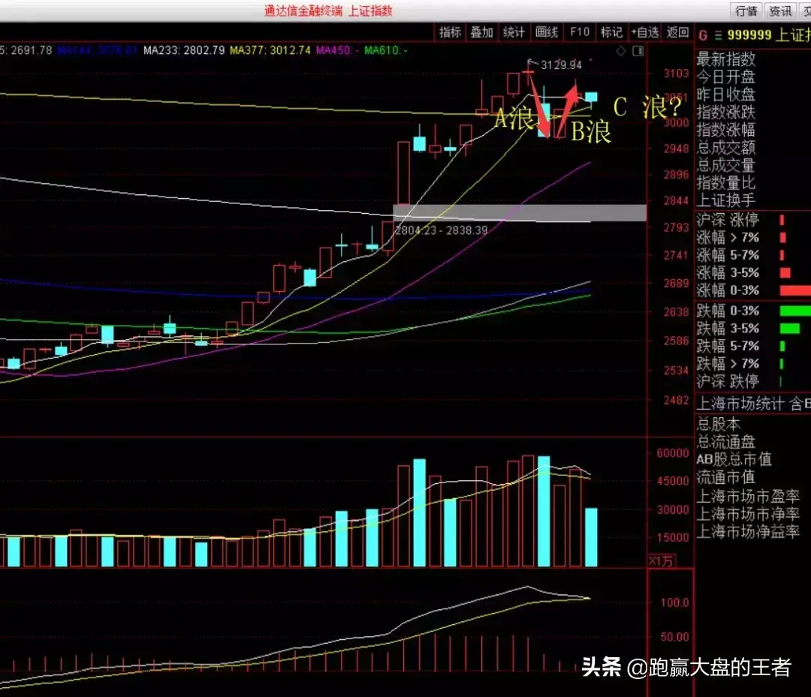The image size is (811, 697).
Task: Click the red G icon before code 999999
Action: coord(703,35)
